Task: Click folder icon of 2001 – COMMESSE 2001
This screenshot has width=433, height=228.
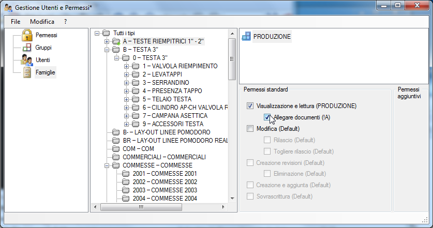Action: [x=126, y=174]
